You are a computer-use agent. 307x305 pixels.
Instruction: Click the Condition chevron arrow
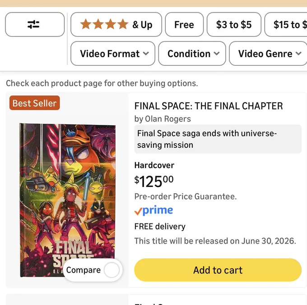click(x=217, y=53)
